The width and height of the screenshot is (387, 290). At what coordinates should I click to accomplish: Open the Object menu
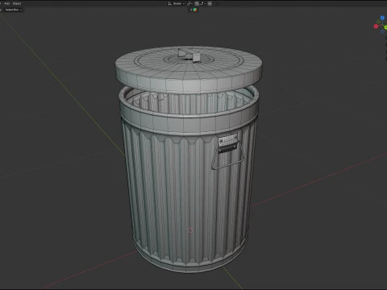[17, 3]
